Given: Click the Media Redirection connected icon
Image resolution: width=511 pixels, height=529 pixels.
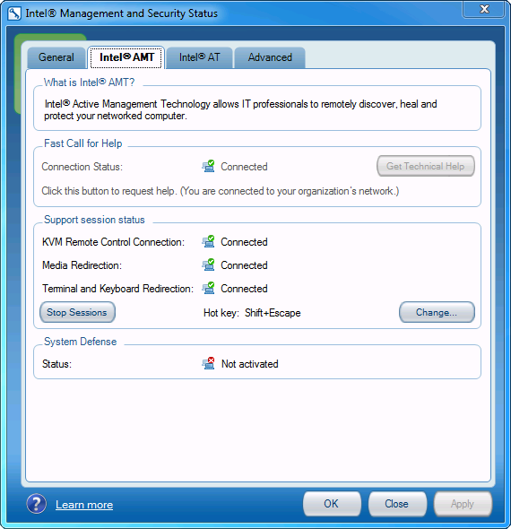Looking at the screenshot, I should pos(209,264).
